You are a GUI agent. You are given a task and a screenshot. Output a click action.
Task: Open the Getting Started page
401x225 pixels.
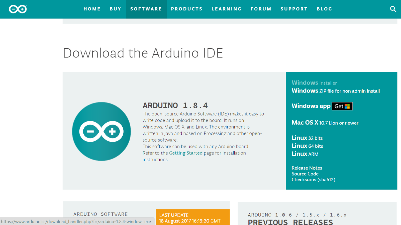[186, 153]
